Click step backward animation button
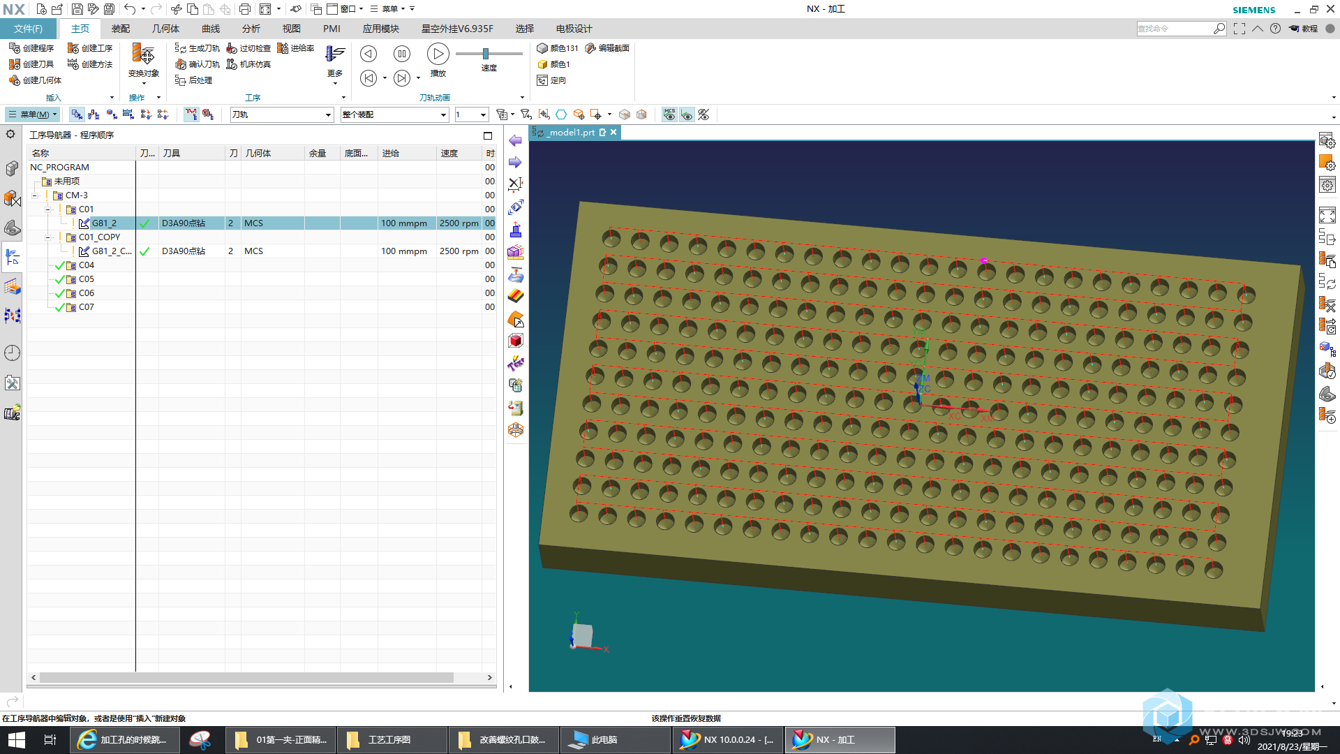The height and width of the screenshot is (754, 1340). tap(368, 78)
